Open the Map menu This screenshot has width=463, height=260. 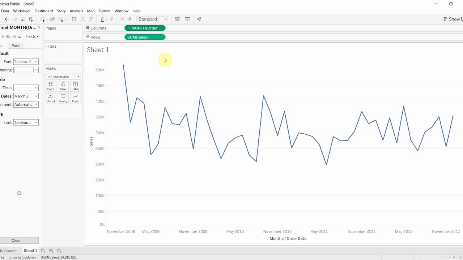91,11
